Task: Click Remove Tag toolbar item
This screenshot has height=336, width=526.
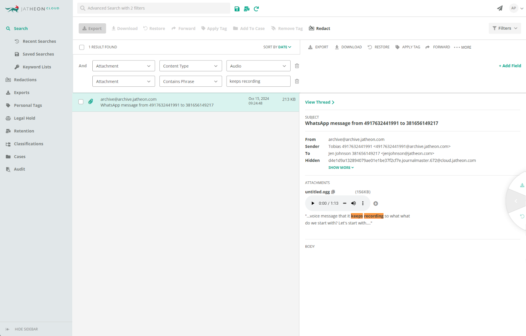Action: 287,29
